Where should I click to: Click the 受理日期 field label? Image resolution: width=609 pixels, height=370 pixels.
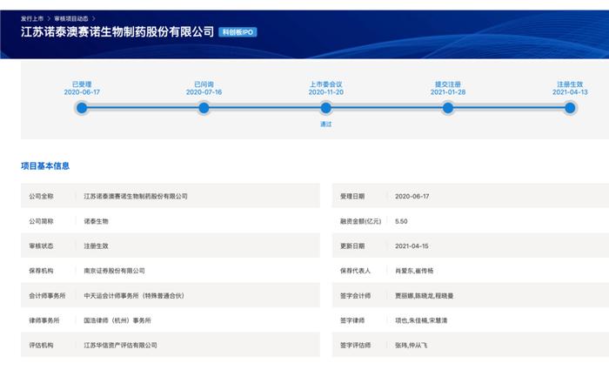[352, 196]
